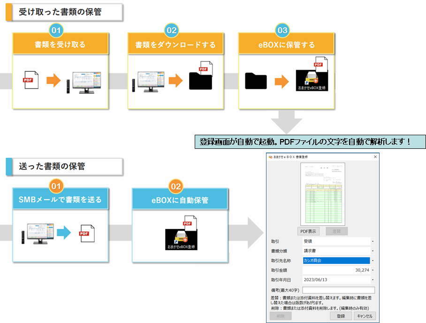Click the おまかせeBOX 書庫登録 dialog title text
The width and height of the screenshot is (426, 323).
(290, 157)
